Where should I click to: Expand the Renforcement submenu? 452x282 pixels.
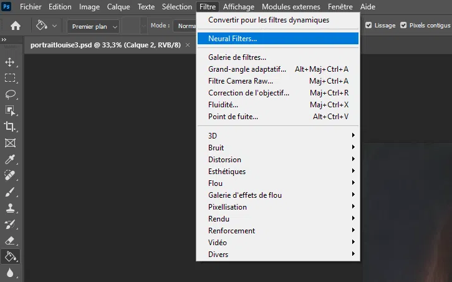[x=278, y=230]
